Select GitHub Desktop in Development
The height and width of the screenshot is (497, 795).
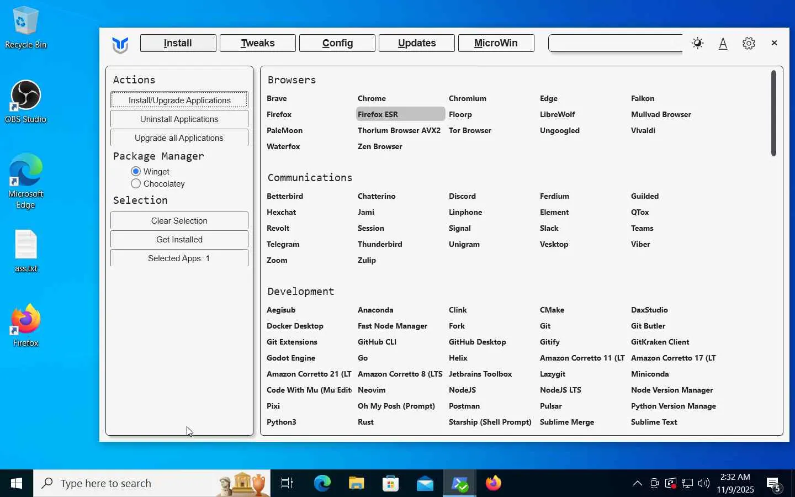click(x=477, y=342)
